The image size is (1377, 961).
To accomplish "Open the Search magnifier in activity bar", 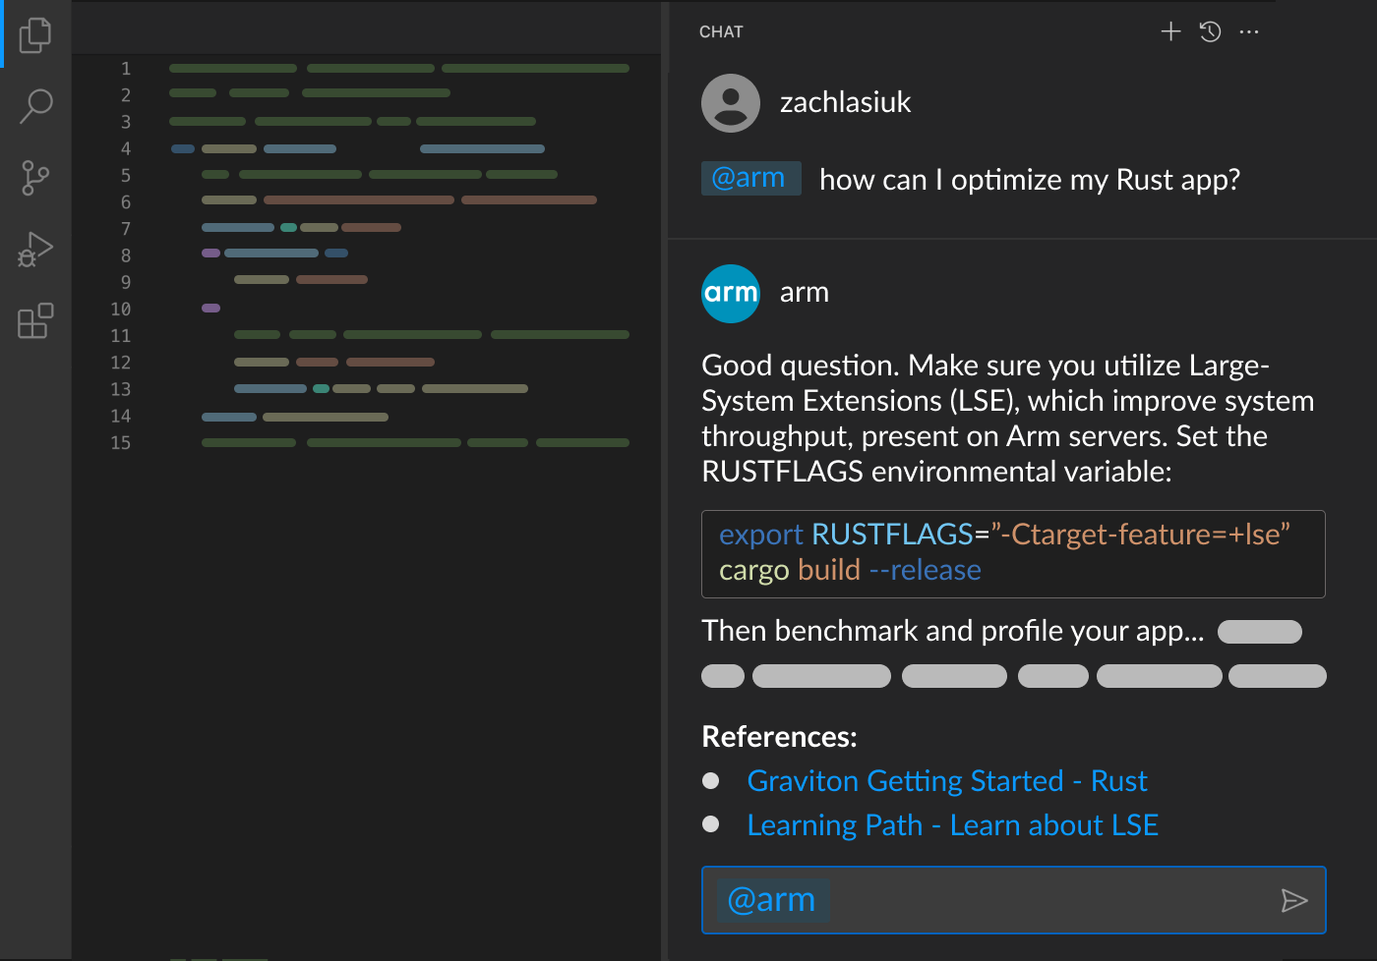I will point(35,105).
